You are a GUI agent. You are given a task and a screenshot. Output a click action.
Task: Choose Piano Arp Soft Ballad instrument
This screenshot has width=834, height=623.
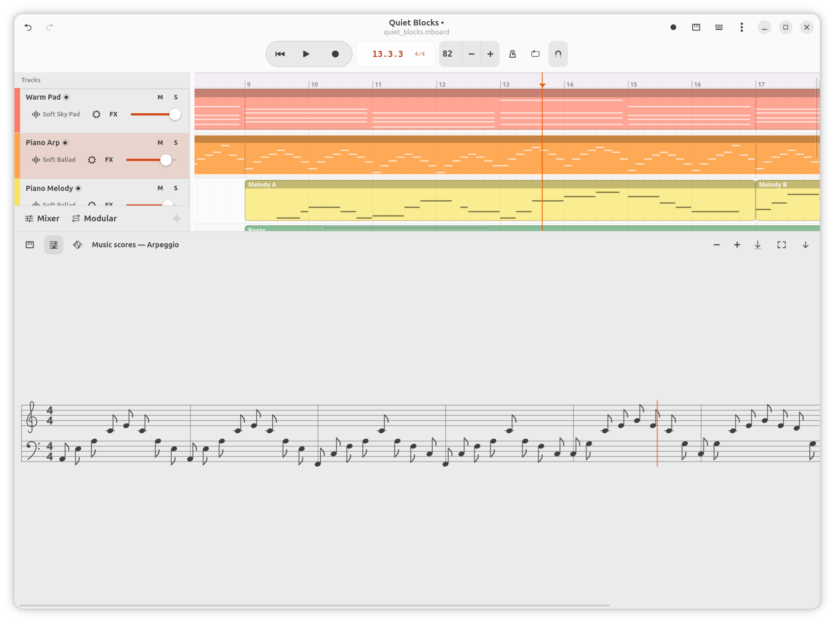(x=54, y=160)
